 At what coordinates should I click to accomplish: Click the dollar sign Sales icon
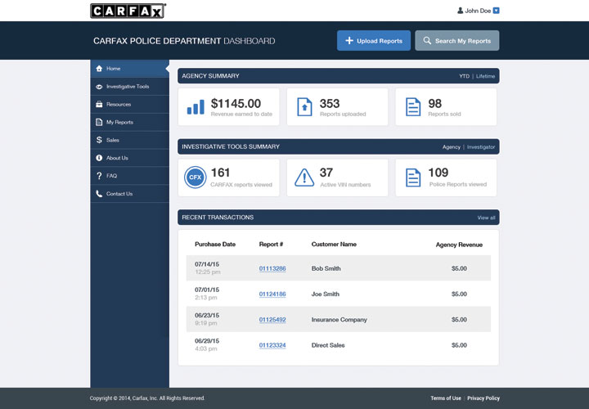[x=99, y=141]
